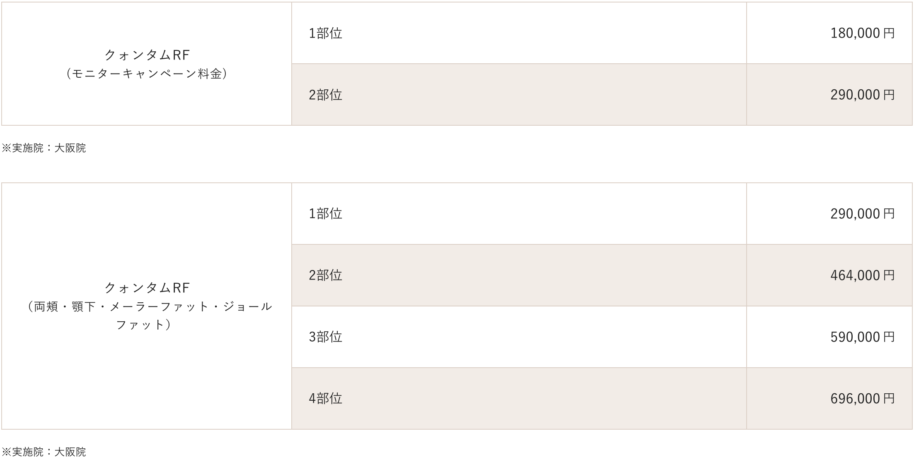Viewport: 914px width, 464px height.
Task: Click the ※実施院：大阪院 note at the page bottom
Action: click(44, 452)
